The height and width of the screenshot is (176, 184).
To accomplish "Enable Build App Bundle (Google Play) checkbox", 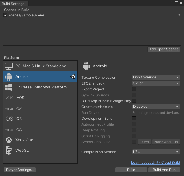I will [134, 101].
